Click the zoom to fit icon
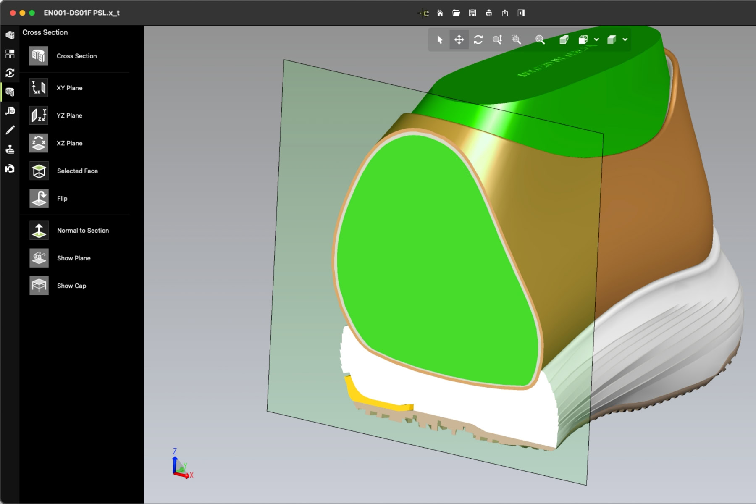The image size is (756, 504). click(x=540, y=39)
